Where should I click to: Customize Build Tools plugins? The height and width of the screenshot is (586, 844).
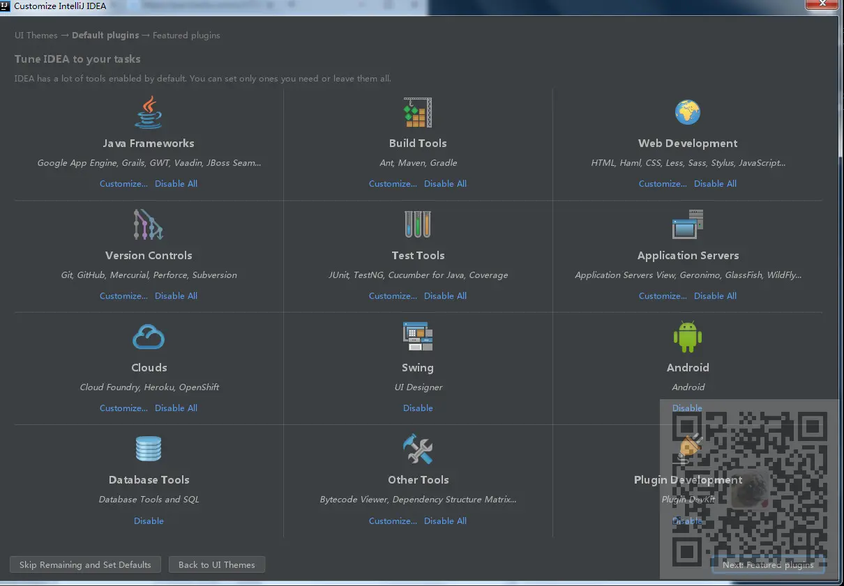393,184
